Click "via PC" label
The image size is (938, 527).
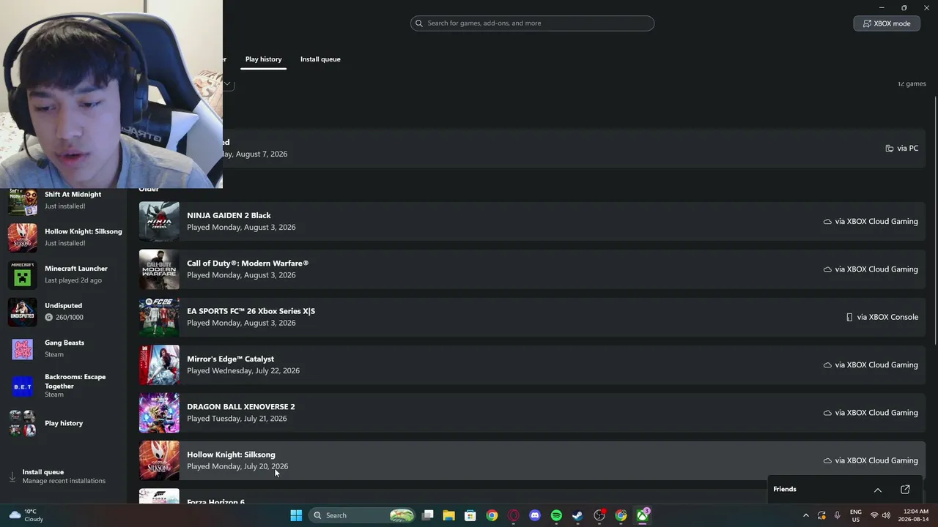907,149
